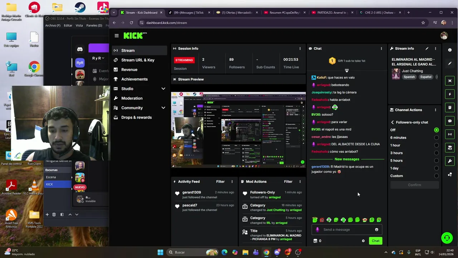Click the Stream Preview thumbnail

(238, 130)
